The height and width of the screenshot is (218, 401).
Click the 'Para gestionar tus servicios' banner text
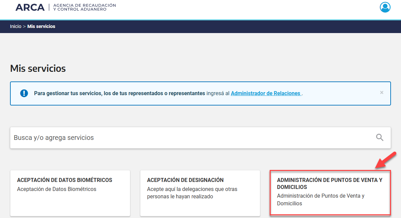click(x=119, y=93)
